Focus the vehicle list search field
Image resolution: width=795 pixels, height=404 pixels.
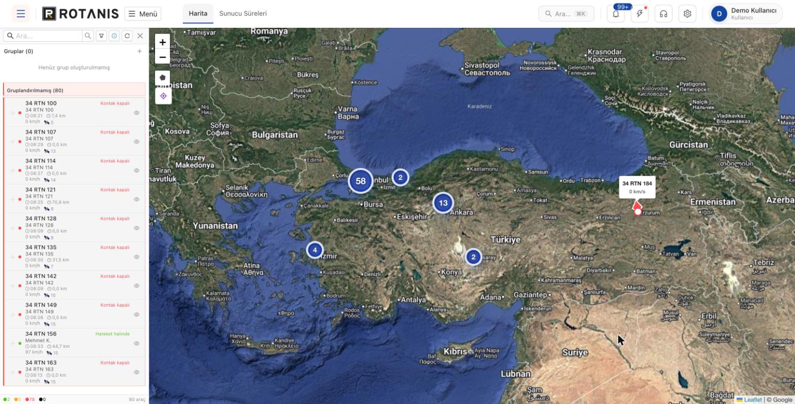pos(43,36)
